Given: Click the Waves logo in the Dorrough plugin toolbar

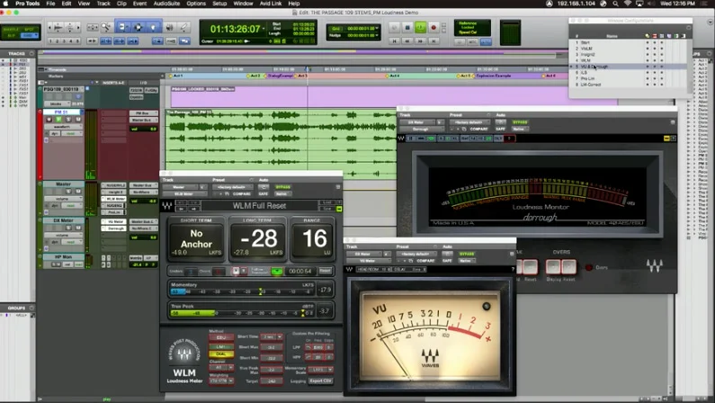Looking at the screenshot, I should (401, 139).
